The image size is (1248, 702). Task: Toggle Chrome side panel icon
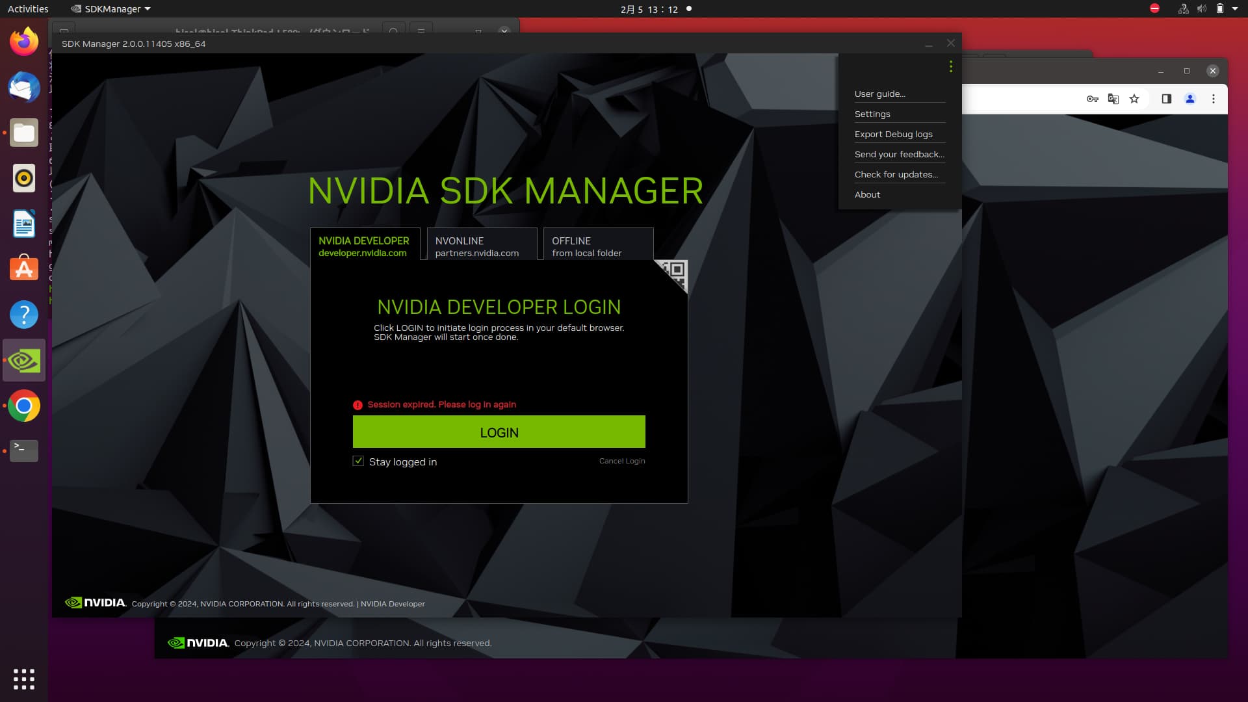point(1167,99)
